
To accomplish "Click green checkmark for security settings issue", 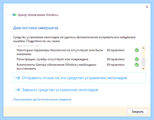I will pyautogui.click(x=137, y=50).
